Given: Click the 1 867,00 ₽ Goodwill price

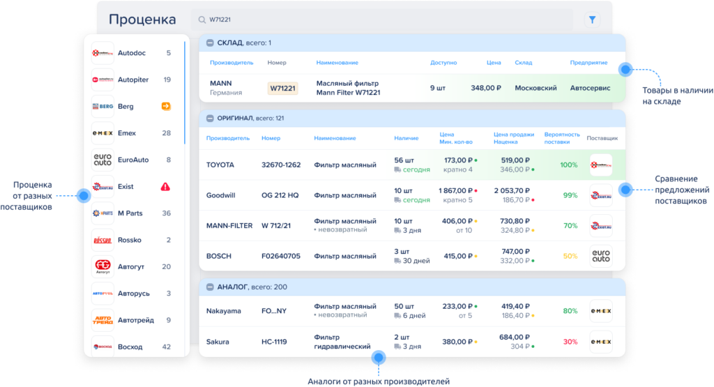Looking at the screenshot, I should [455, 191].
